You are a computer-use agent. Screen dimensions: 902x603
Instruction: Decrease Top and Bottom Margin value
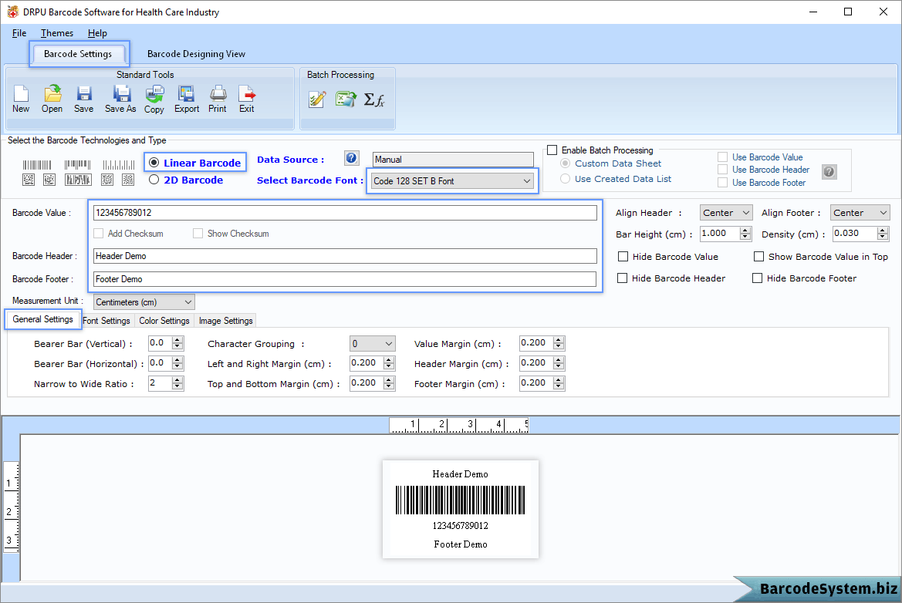[390, 387]
